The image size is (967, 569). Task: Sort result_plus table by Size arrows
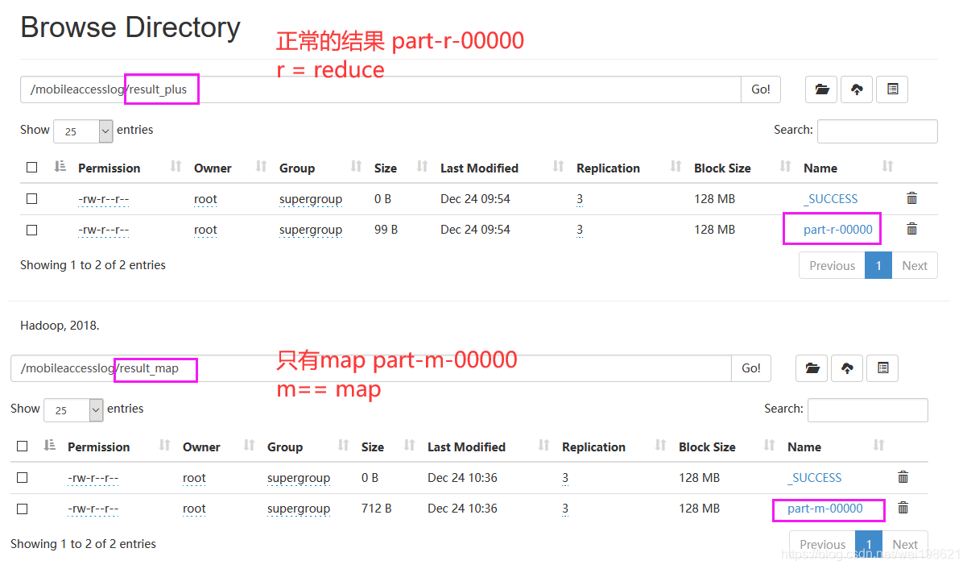point(422,167)
